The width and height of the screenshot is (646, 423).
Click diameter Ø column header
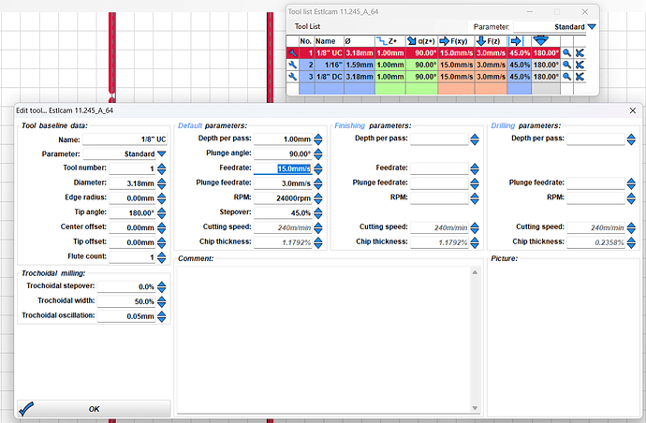point(359,41)
